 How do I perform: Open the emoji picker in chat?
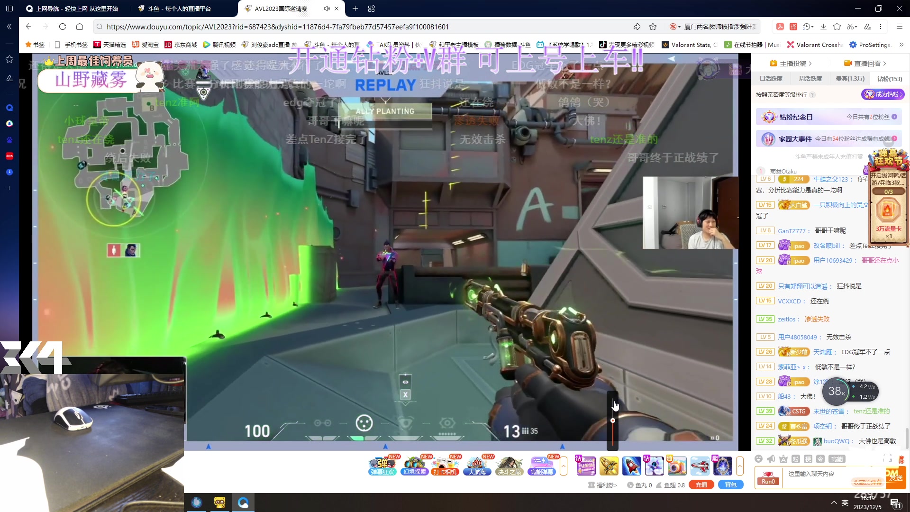(x=758, y=458)
